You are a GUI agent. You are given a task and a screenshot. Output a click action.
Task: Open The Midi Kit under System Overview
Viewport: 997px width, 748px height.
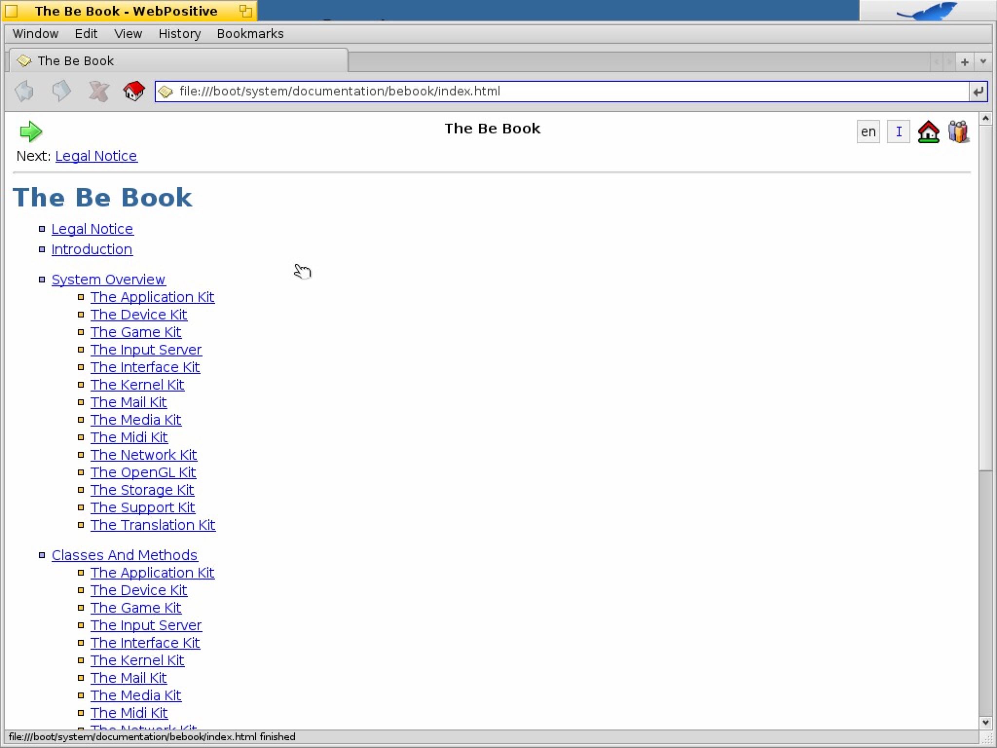pyautogui.click(x=129, y=437)
